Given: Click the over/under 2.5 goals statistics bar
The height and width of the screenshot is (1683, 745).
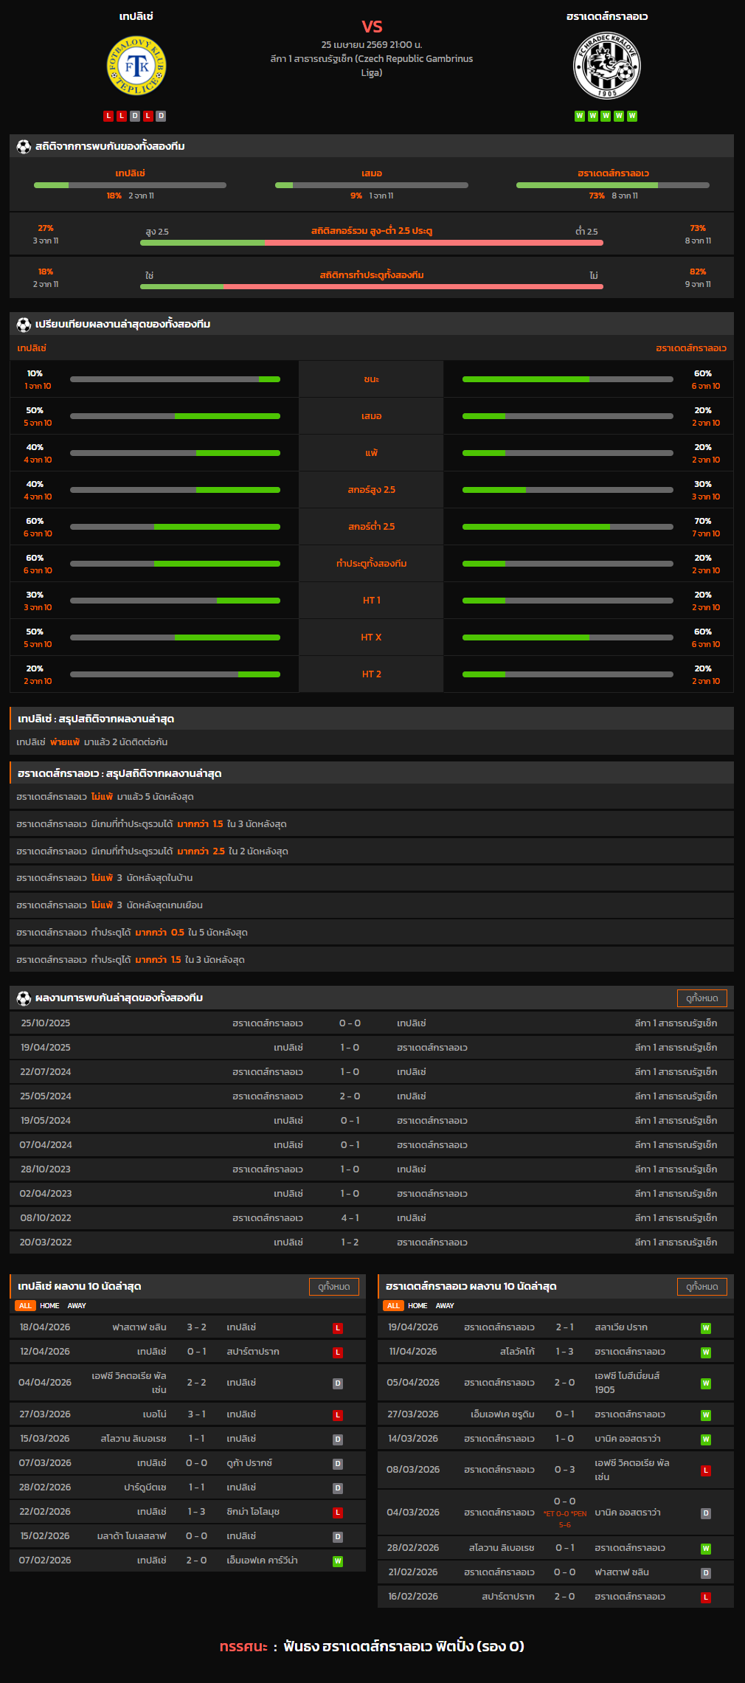Looking at the screenshot, I should click(371, 242).
